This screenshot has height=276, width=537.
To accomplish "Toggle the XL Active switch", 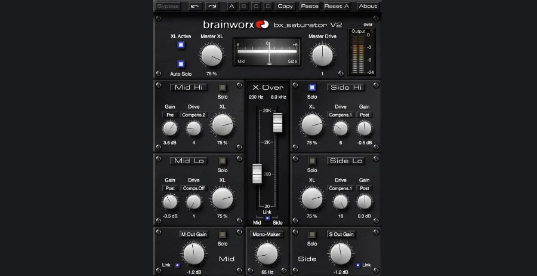I will coord(181,45).
